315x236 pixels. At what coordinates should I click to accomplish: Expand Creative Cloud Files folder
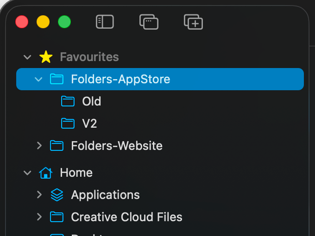(39, 217)
